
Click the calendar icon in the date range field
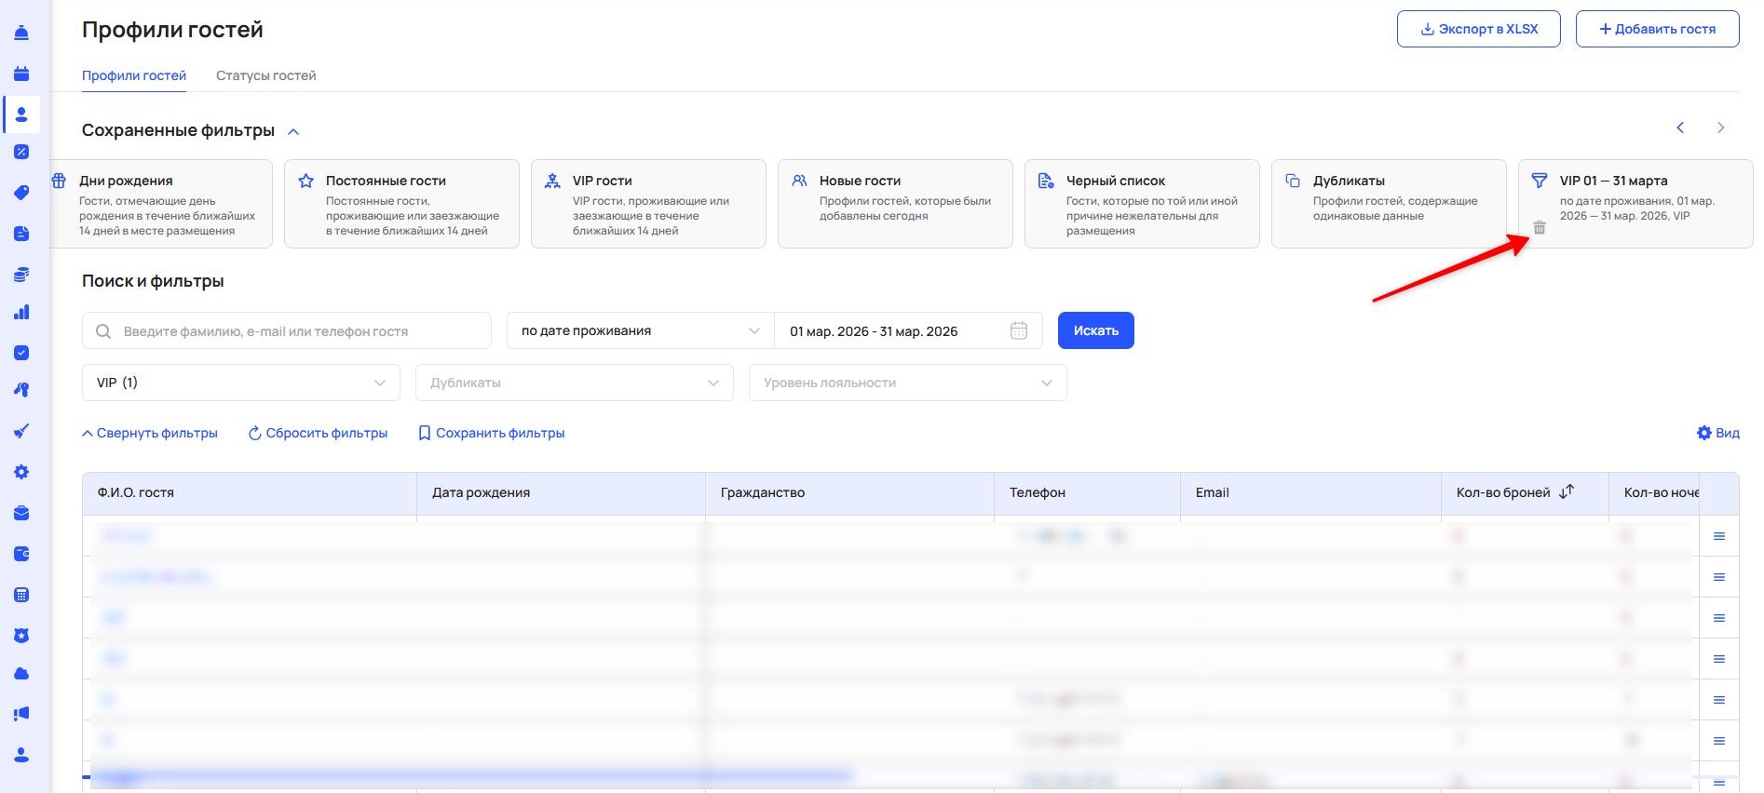pos(1019,330)
